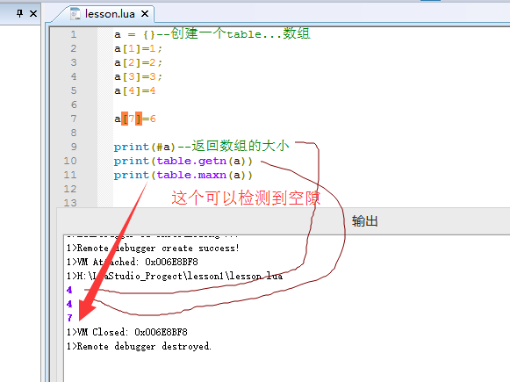Place cursor on 'a[3]=3;' code line
This screenshot has width=510, height=382.
tap(138, 76)
